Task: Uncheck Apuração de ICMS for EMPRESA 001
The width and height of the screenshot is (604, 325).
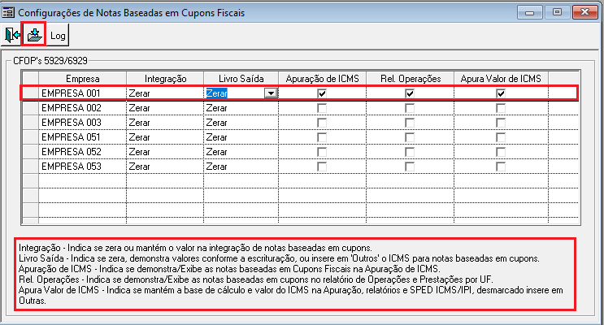Action: (322, 93)
